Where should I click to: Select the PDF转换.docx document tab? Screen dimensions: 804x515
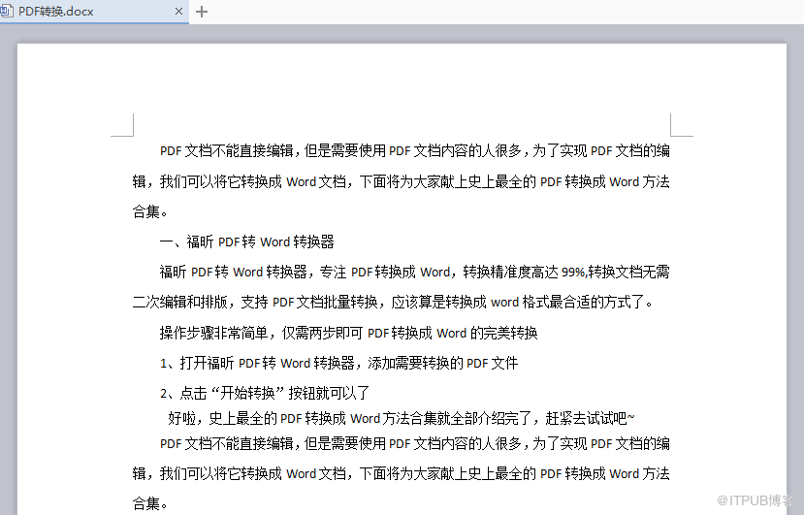tap(94, 12)
